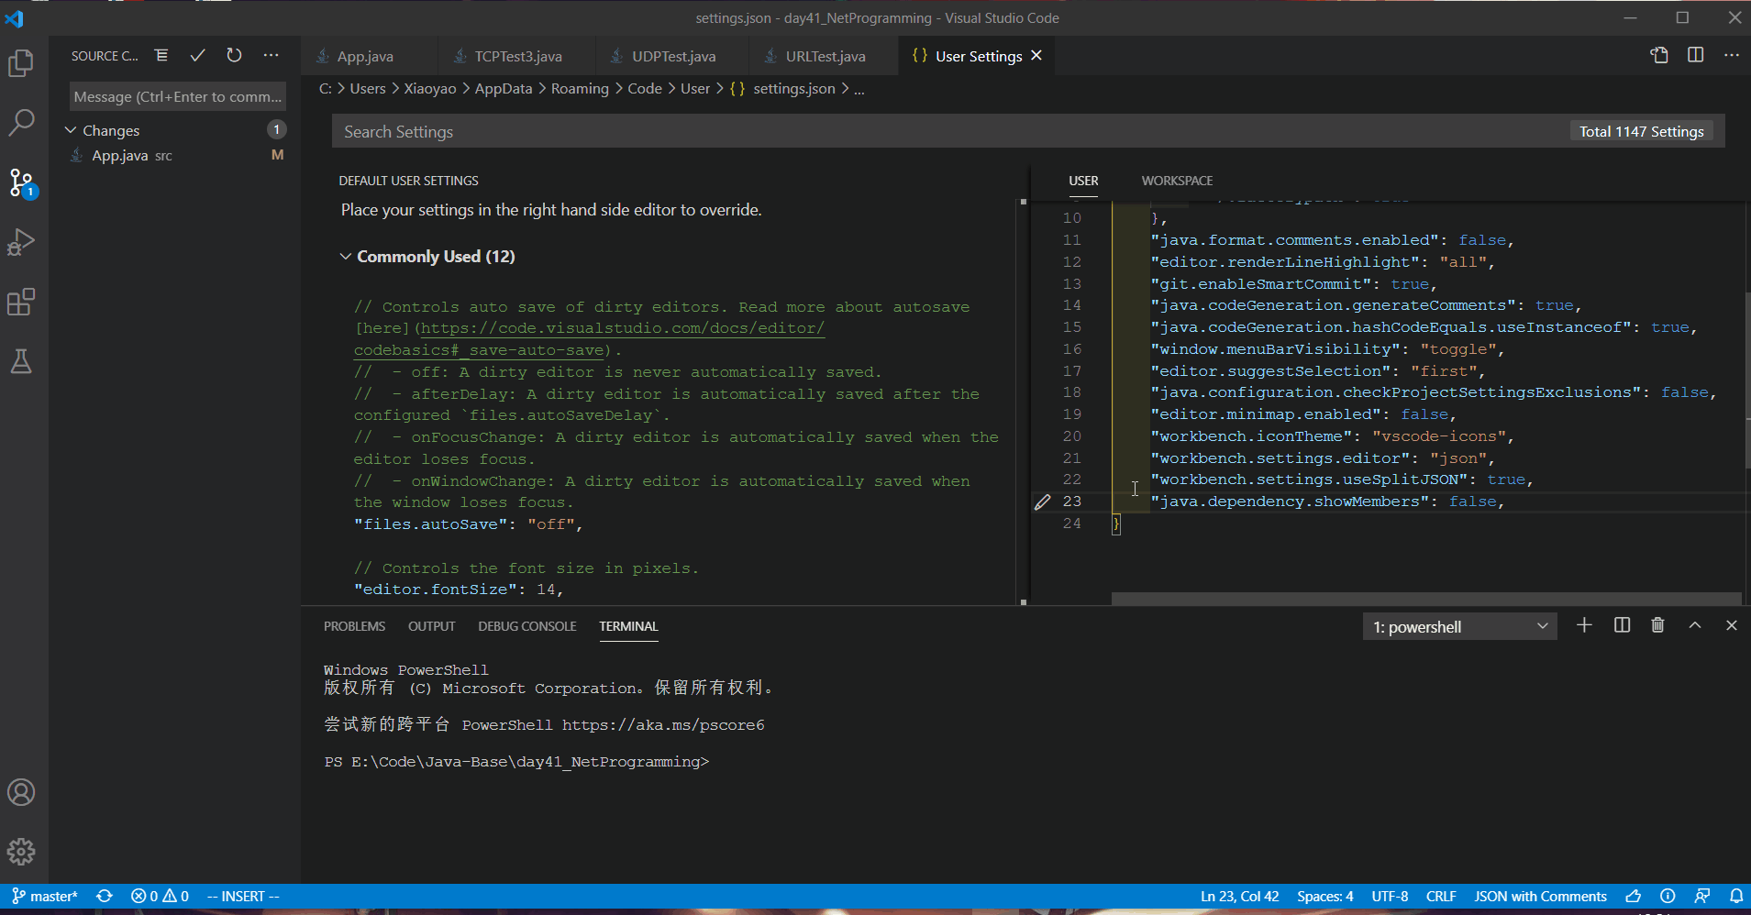Click the feedback icon in status bar

[1634, 896]
